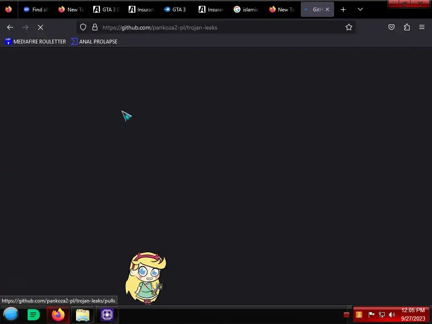The width and height of the screenshot is (432, 324).
Task: Expand the list all tabs chevron
Action: tap(360, 10)
